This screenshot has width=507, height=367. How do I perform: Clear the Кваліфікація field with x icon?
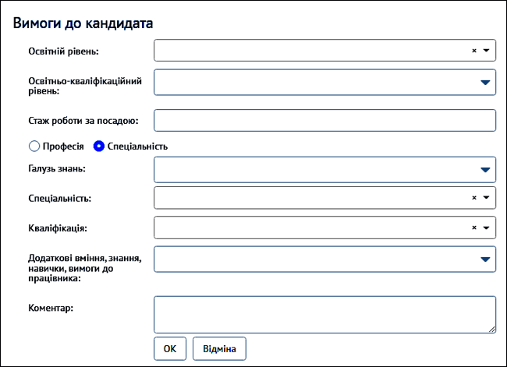tap(473, 228)
